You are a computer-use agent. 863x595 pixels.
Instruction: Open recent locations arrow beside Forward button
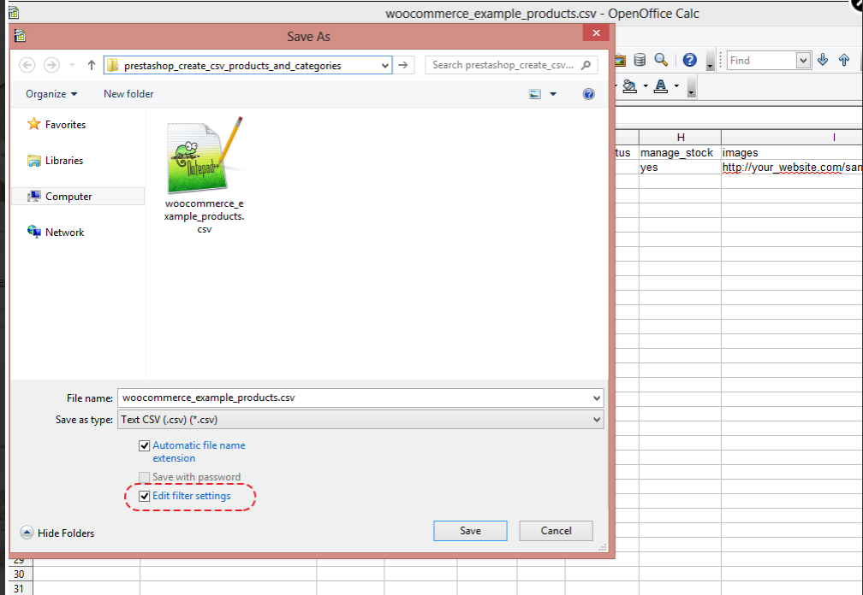72,65
